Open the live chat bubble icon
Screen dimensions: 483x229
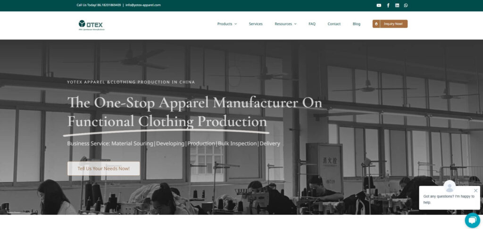472,220
